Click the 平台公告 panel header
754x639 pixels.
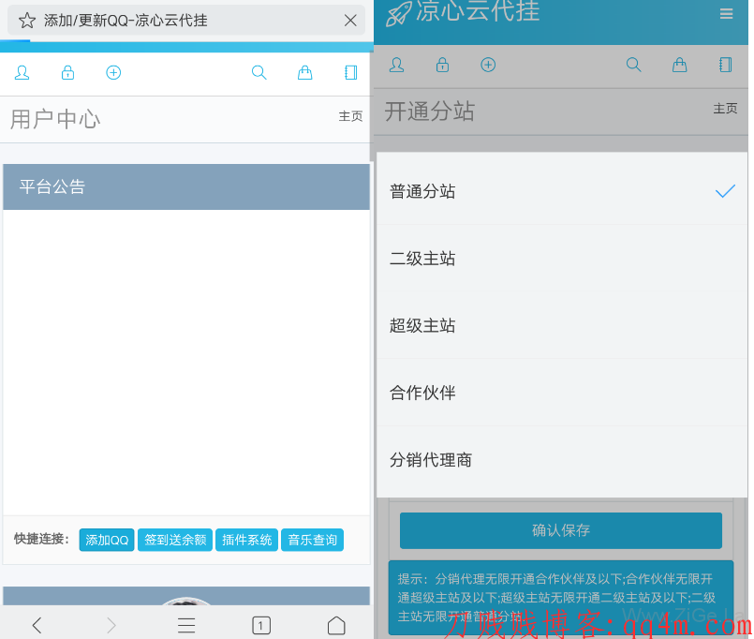[x=186, y=186]
